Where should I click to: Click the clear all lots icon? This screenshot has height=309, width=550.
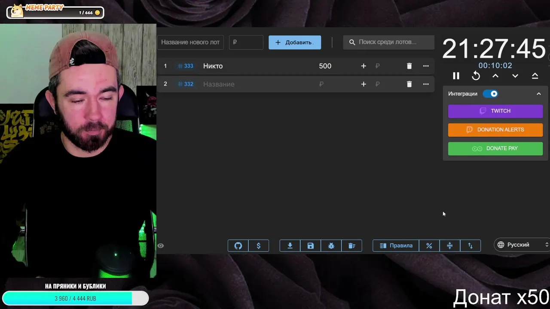352,245
